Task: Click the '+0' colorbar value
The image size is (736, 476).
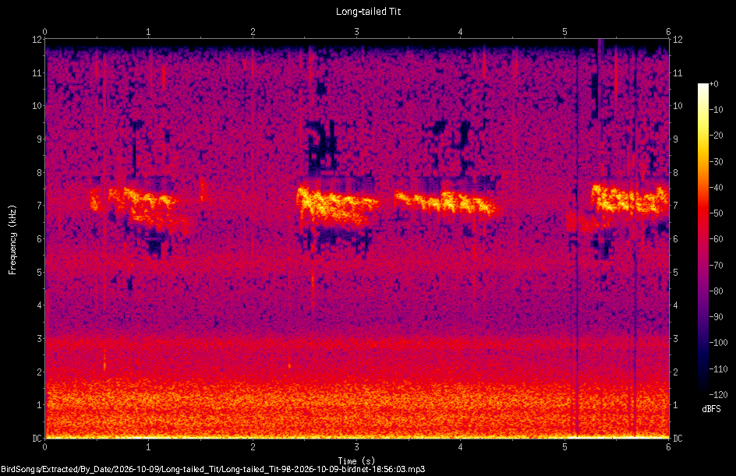Action: point(713,84)
